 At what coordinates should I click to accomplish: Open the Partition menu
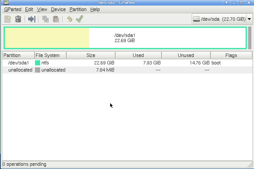pyautogui.click(x=78, y=9)
